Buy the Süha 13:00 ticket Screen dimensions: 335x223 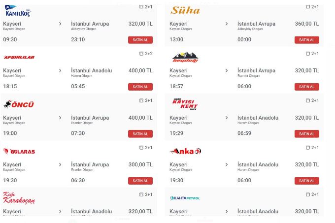coord(306,40)
